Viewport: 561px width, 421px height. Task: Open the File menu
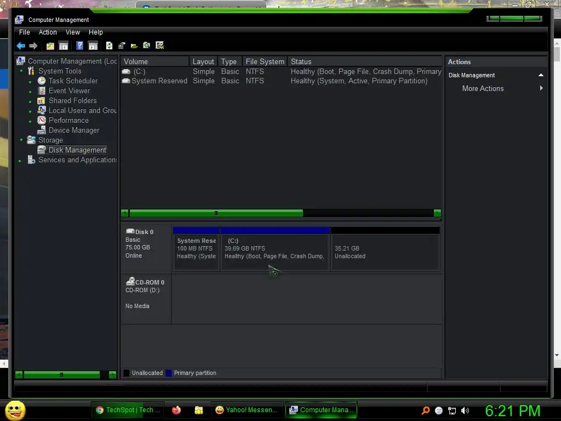point(24,32)
